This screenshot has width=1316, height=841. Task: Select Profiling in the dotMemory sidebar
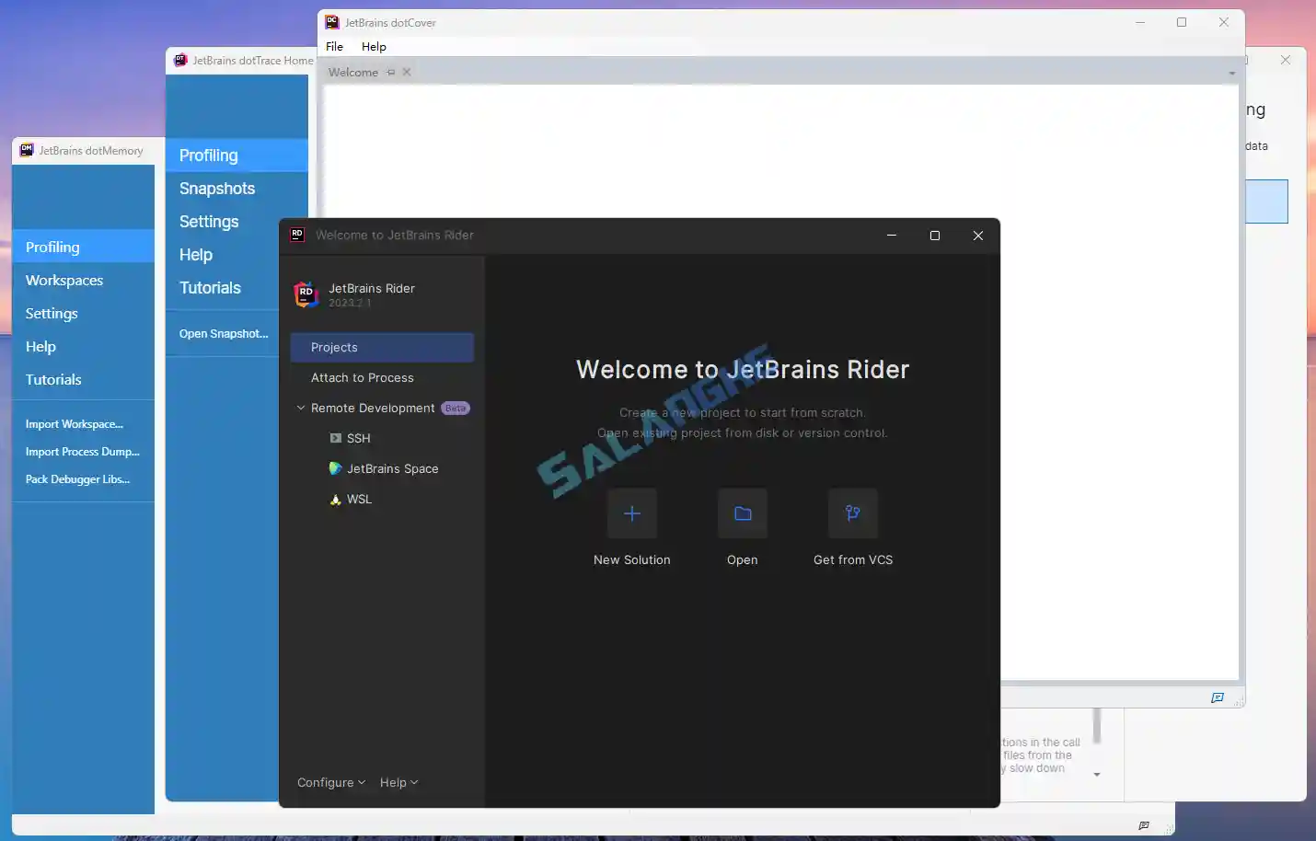tap(84, 247)
